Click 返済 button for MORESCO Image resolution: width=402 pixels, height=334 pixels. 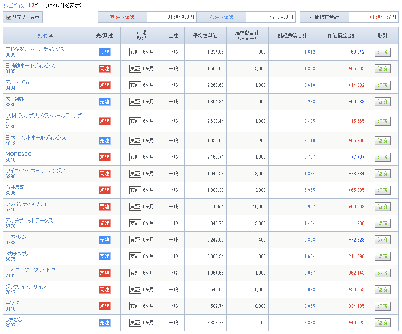pos(382,157)
